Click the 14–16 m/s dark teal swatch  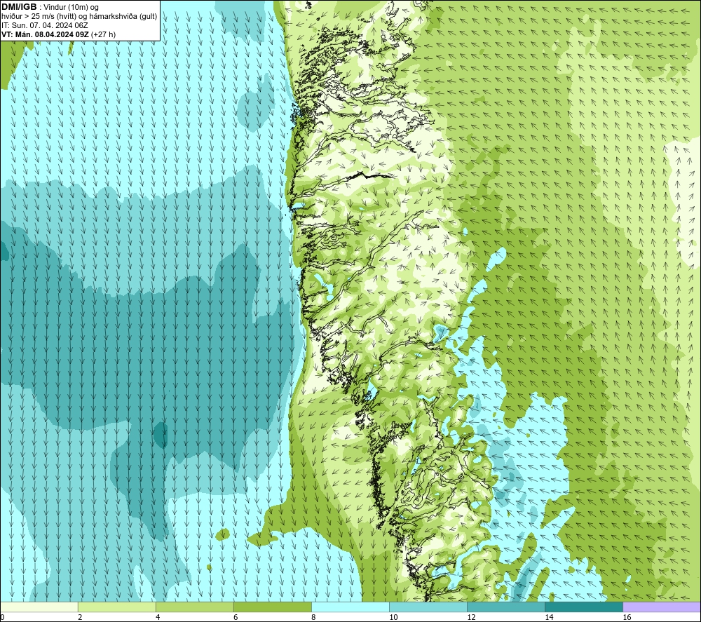(584, 607)
